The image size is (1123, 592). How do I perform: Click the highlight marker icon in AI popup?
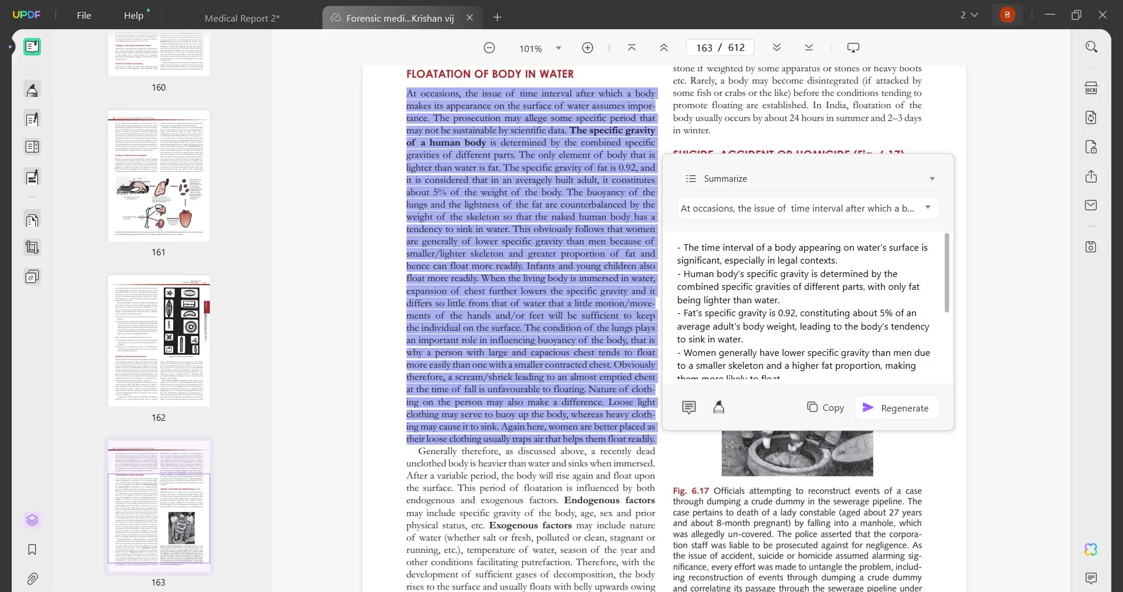tap(719, 407)
